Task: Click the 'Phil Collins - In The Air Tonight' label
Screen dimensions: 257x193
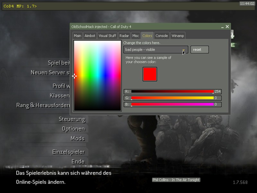Action: tap(176, 180)
